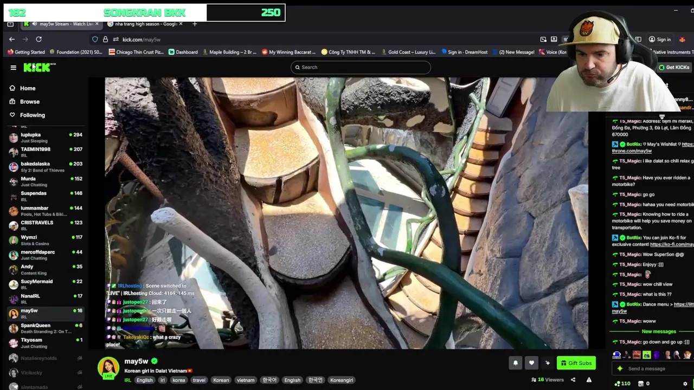Open bakedalaska channel in sidebar
This screenshot has width=694, height=390.
(x=46, y=167)
